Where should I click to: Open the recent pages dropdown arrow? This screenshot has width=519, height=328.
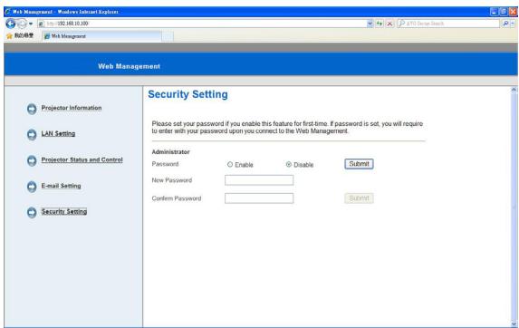[x=31, y=24]
